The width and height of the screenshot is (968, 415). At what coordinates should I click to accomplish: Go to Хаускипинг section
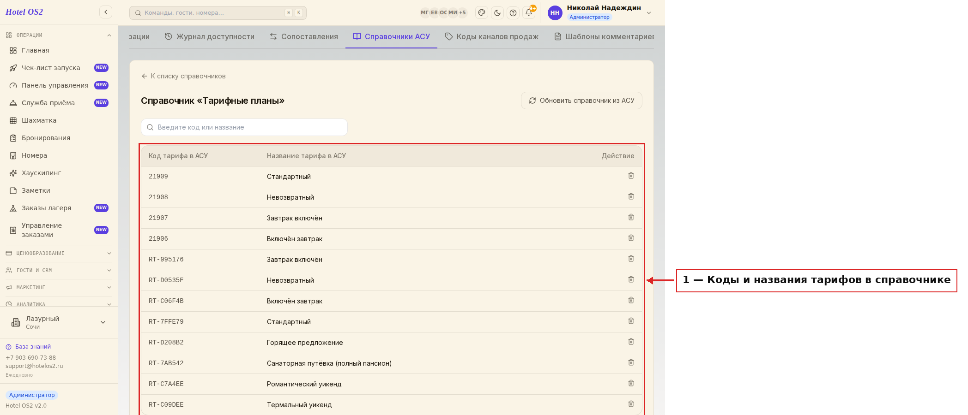[59, 173]
